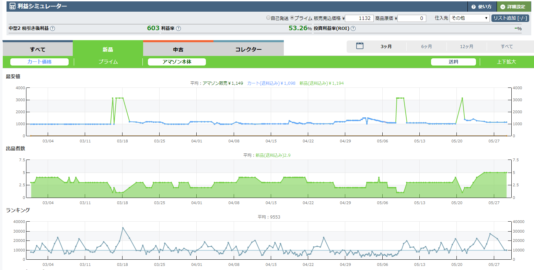Click help icon next to 投資利益率(ROI)
The width and height of the screenshot is (534, 270).
pyautogui.click(x=353, y=28)
